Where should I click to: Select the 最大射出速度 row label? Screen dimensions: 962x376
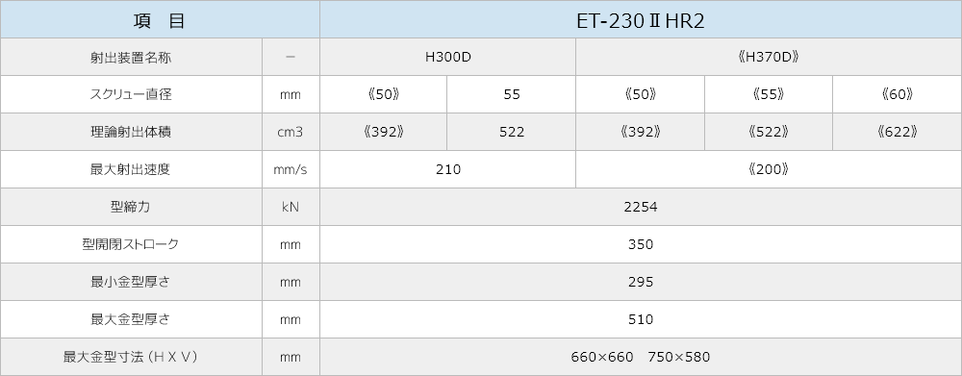(x=131, y=169)
